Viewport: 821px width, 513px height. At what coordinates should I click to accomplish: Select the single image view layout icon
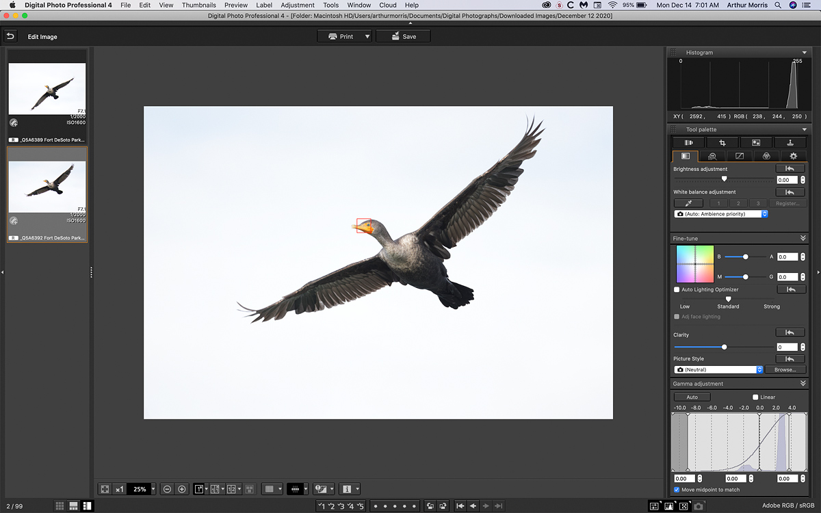click(200, 489)
